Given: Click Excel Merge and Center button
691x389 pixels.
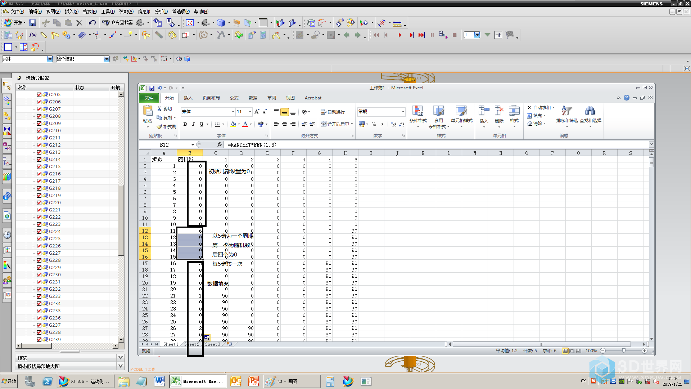Looking at the screenshot, I should tap(335, 124).
